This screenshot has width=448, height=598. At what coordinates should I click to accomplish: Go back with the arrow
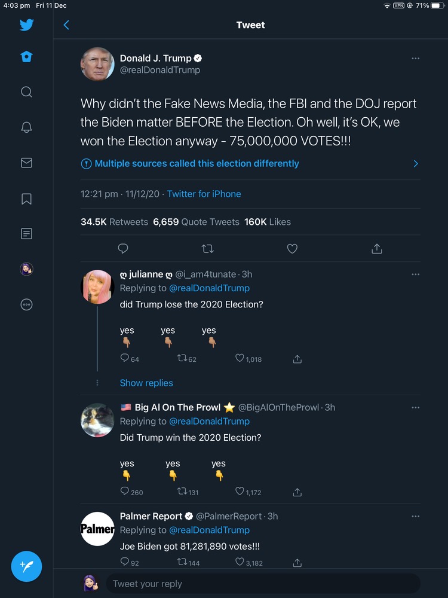(x=66, y=25)
